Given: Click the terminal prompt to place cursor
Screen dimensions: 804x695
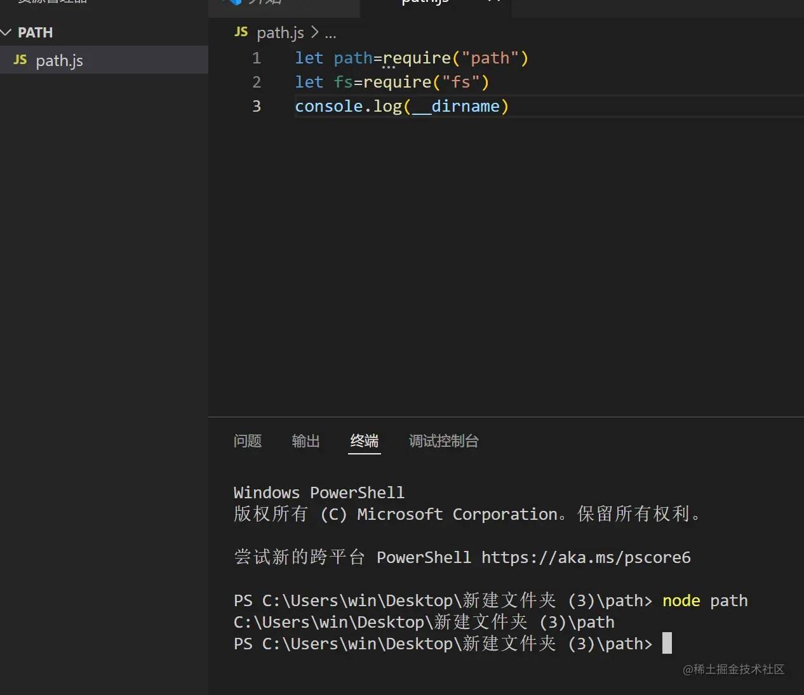Looking at the screenshot, I should 666,643.
